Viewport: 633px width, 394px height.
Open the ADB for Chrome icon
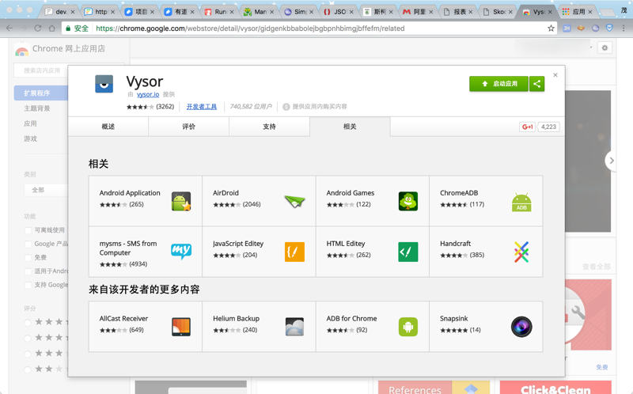[x=408, y=327]
